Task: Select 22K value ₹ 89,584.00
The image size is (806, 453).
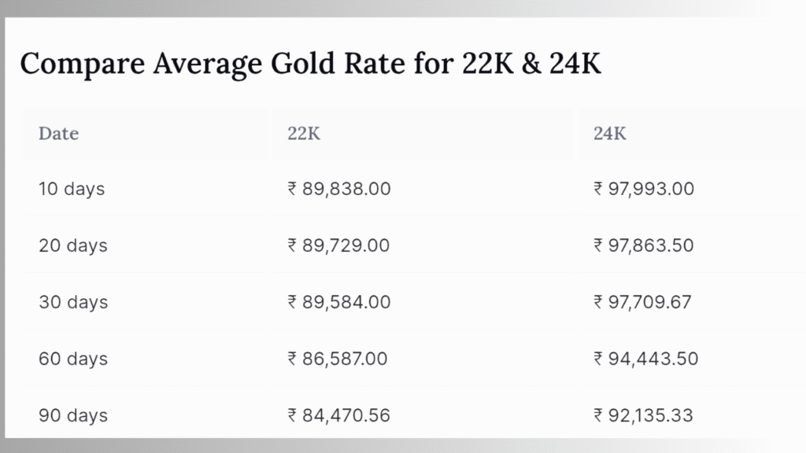Action: (339, 302)
